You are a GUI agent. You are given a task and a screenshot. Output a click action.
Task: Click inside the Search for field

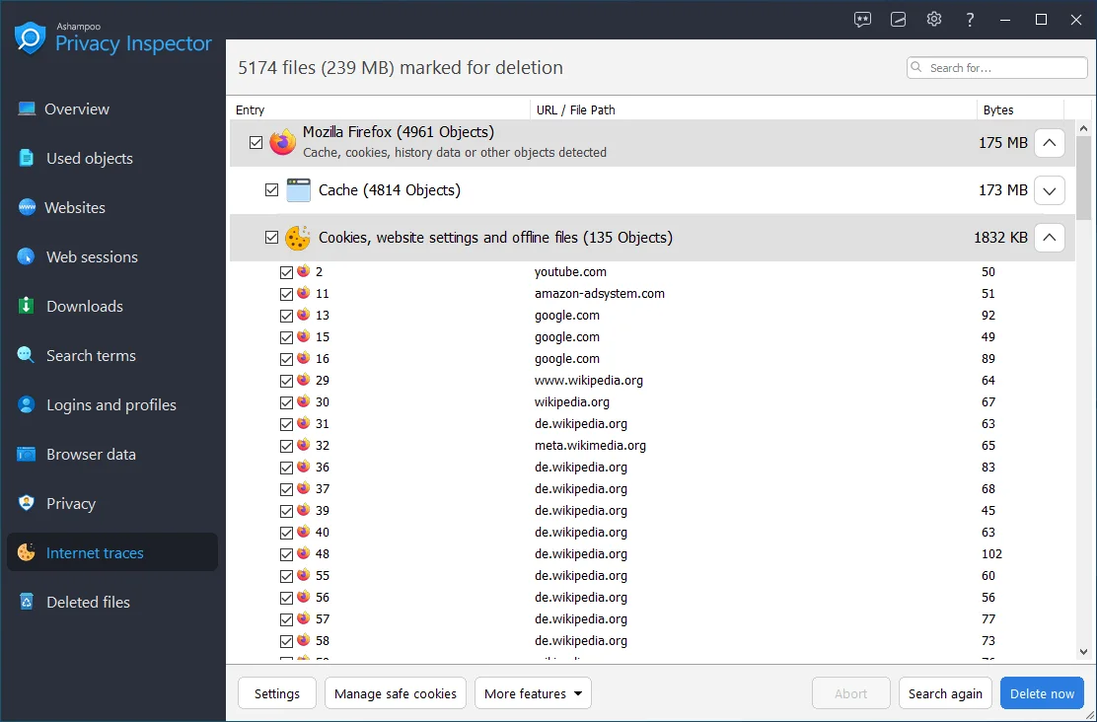[x=996, y=67]
